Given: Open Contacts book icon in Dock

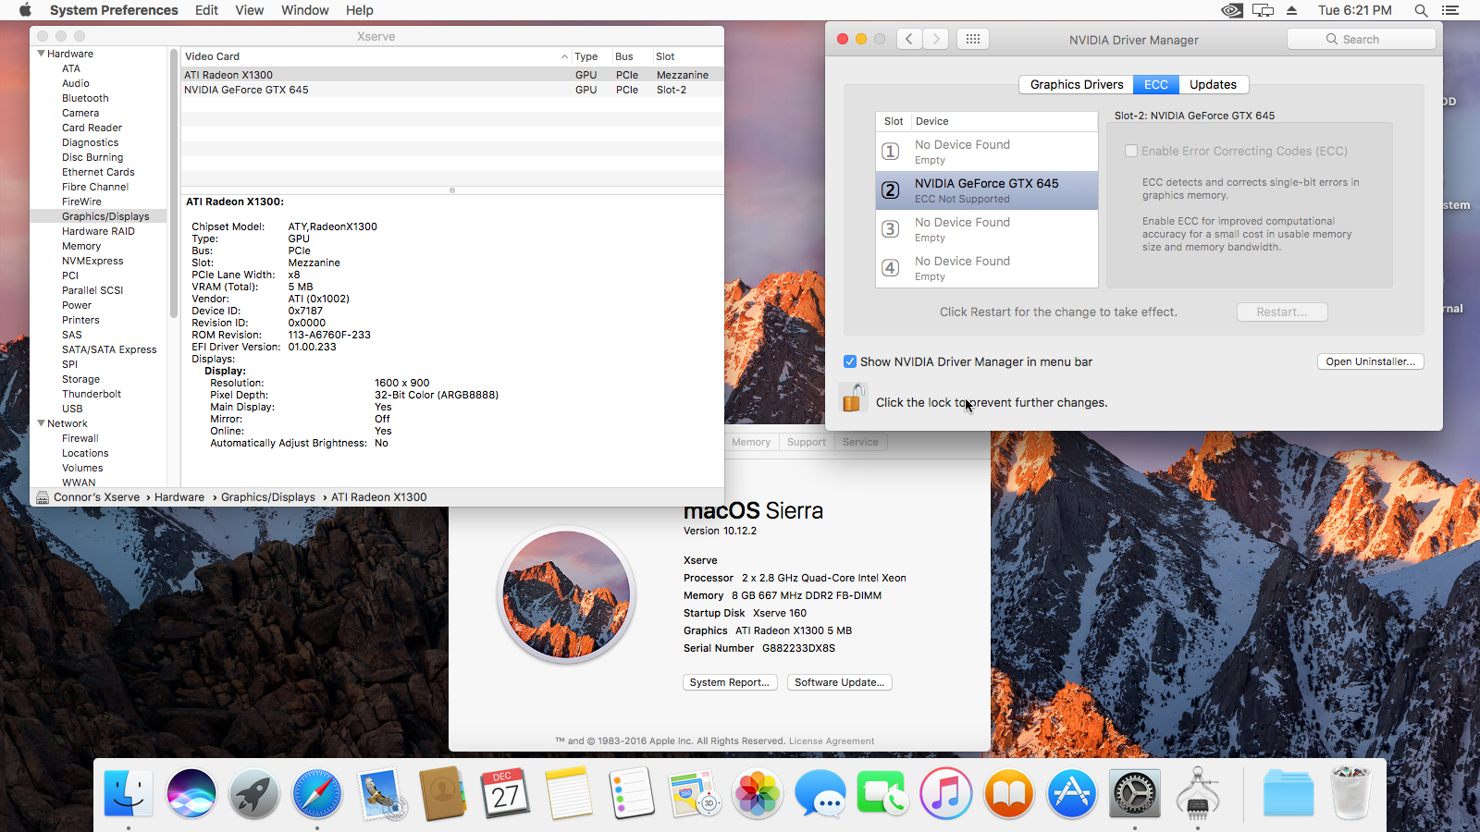Looking at the screenshot, I should coord(443,793).
